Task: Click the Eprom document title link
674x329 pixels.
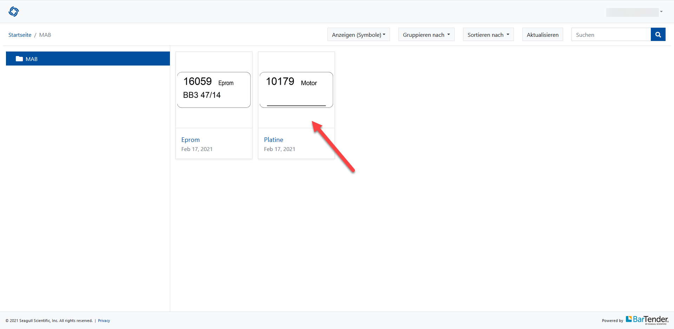Action: click(190, 140)
